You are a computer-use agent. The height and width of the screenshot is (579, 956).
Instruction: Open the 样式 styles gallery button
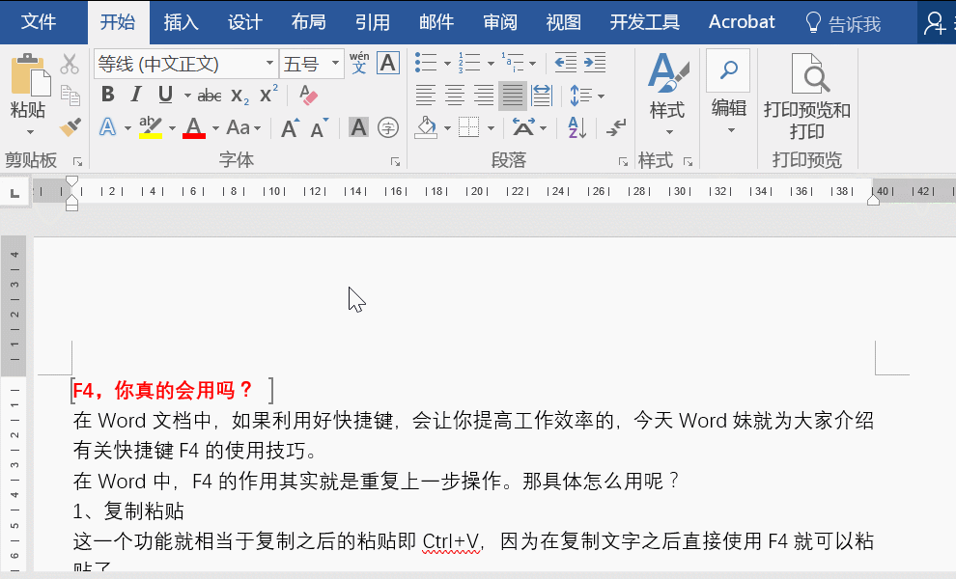[667, 96]
